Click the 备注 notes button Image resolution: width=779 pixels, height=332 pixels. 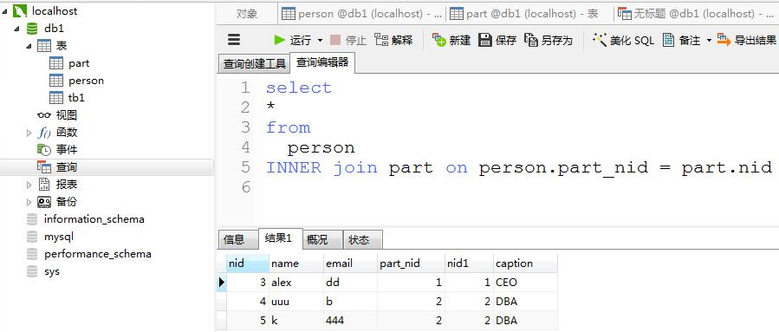pyautogui.click(x=682, y=40)
